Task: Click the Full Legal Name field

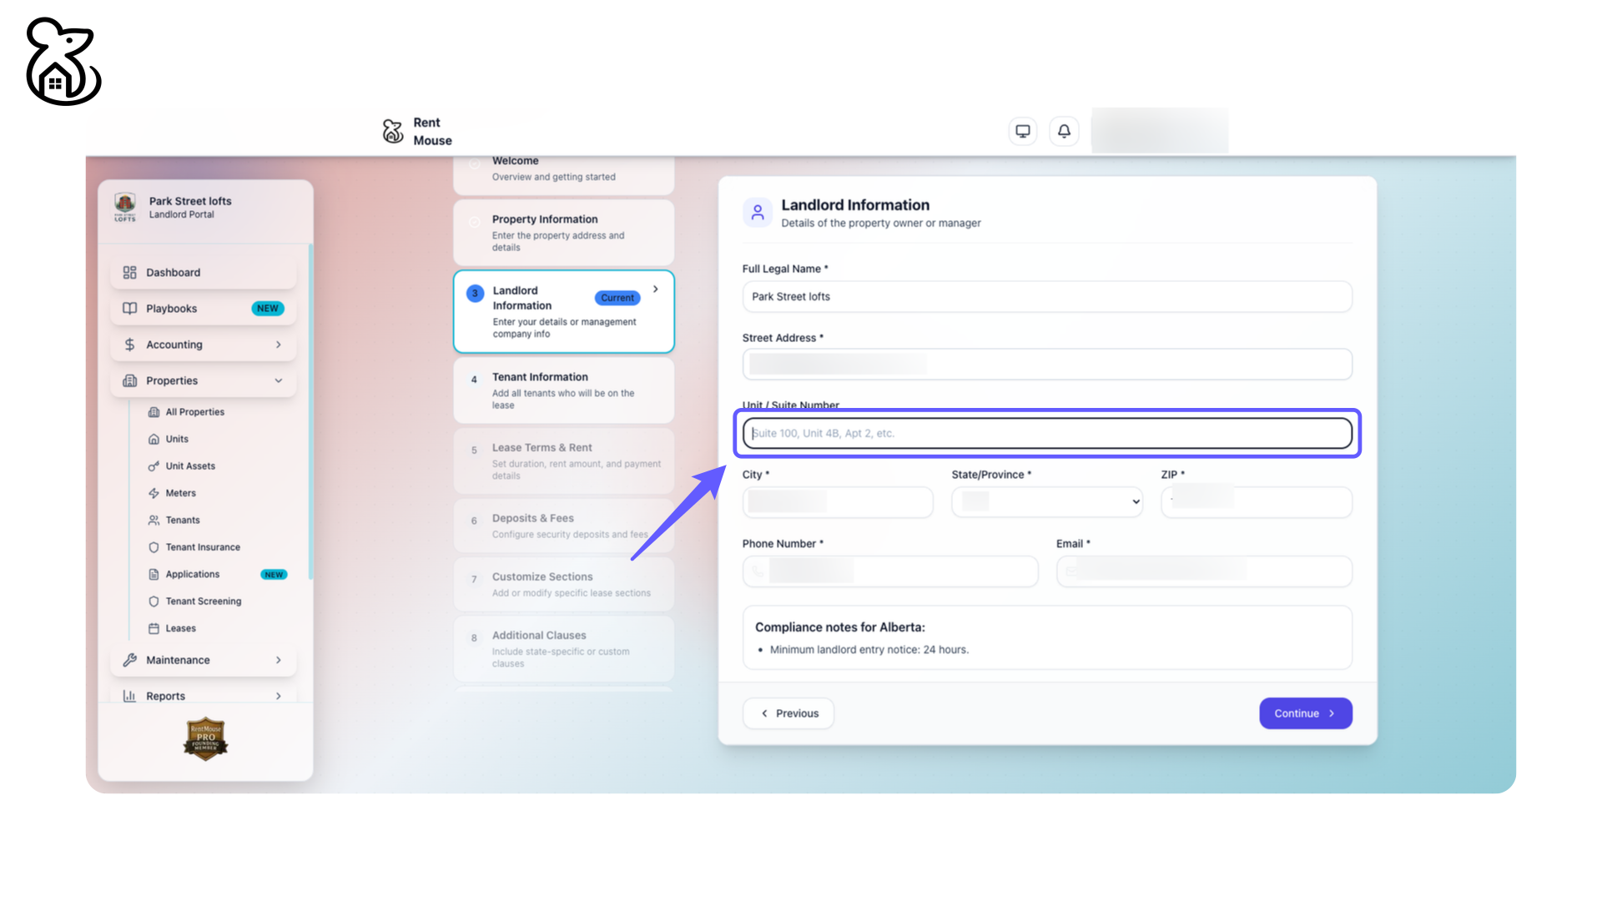Action: (x=1046, y=297)
